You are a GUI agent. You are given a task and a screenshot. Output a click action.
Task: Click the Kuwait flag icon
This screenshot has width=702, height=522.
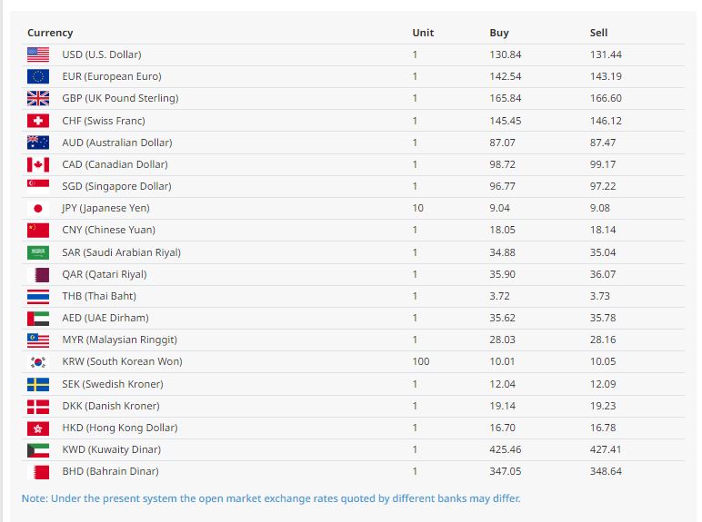click(x=38, y=449)
